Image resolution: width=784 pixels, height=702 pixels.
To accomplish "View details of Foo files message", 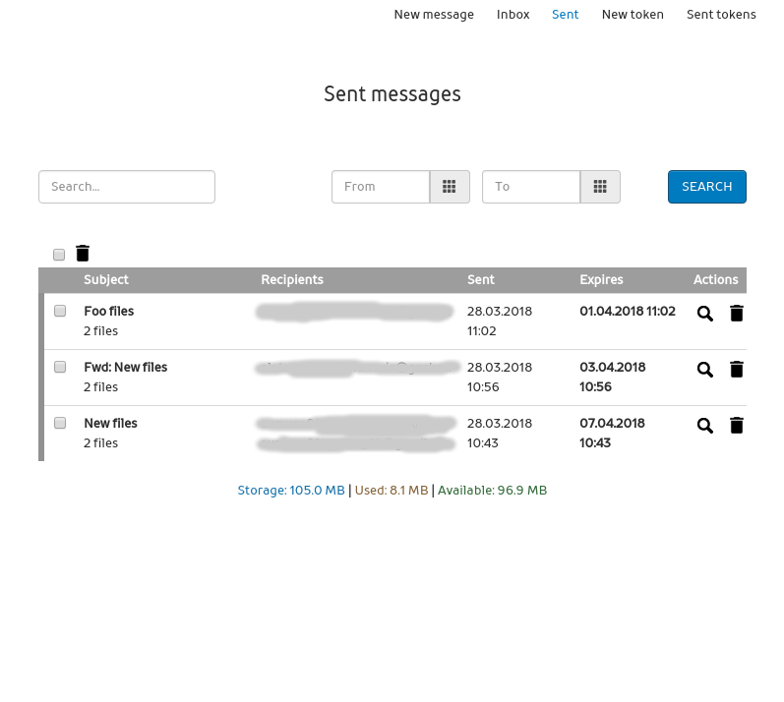I will [704, 314].
